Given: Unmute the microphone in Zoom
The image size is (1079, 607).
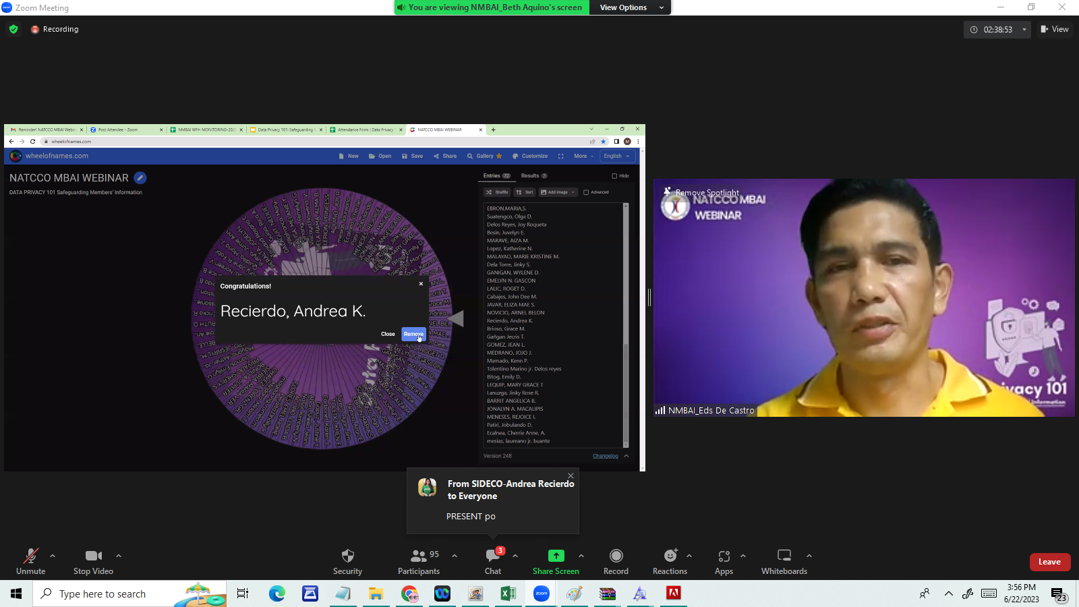Looking at the screenshot, I should (x=31, y=561).
